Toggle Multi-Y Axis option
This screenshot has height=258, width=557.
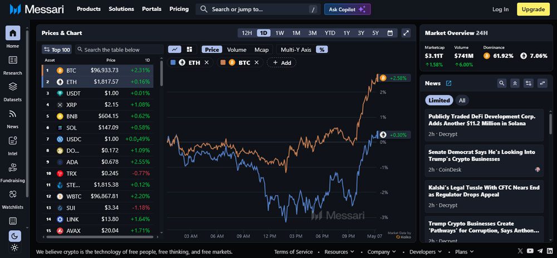click(x=296, y=49)
